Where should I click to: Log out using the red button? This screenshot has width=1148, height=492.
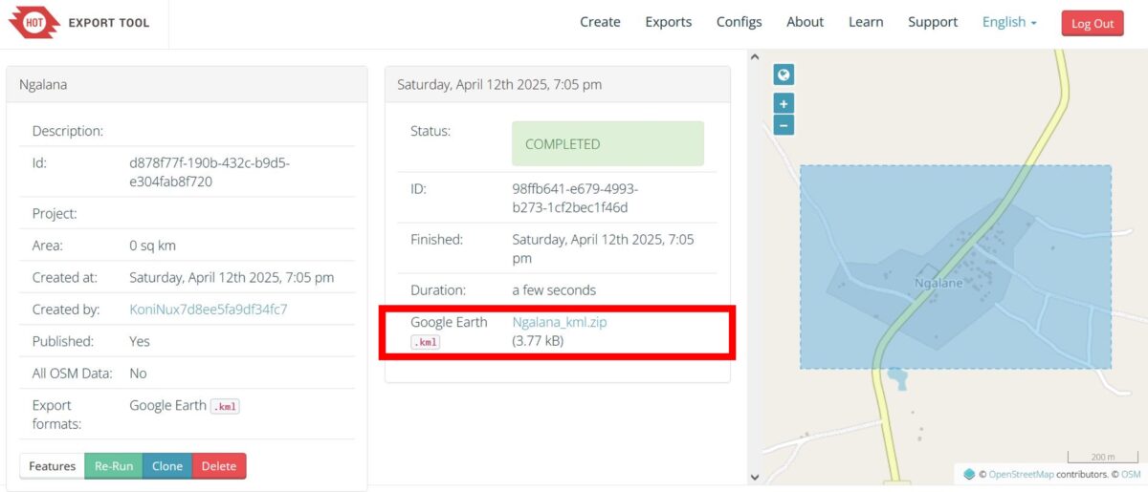tap(1093, 24)
